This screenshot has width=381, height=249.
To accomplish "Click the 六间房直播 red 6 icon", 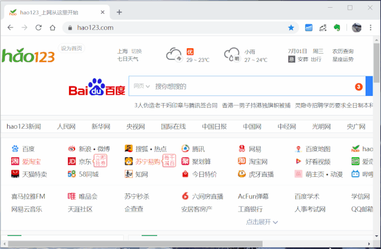I will (x=185, y=196).
